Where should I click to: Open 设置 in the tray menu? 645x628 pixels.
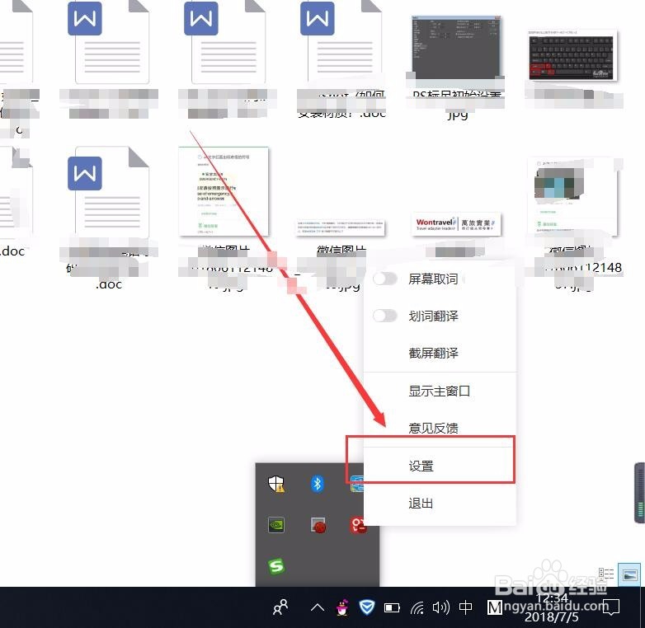421,466
